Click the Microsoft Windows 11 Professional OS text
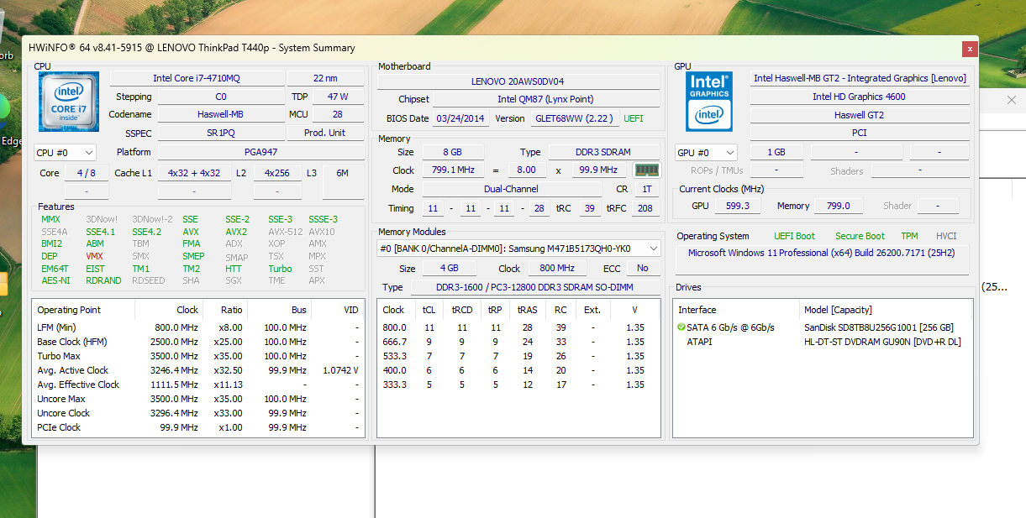The width and height of the screenshot is (1026, 518). [x=823, y=253]
